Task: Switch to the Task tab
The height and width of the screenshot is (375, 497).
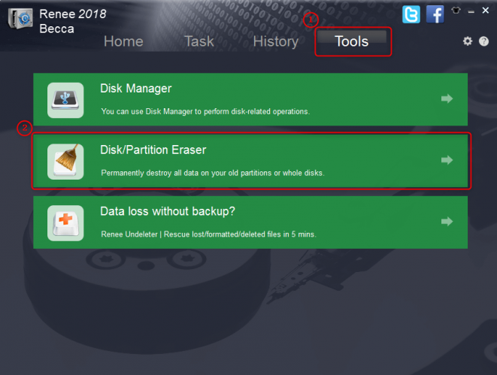Action: point(199,41)
